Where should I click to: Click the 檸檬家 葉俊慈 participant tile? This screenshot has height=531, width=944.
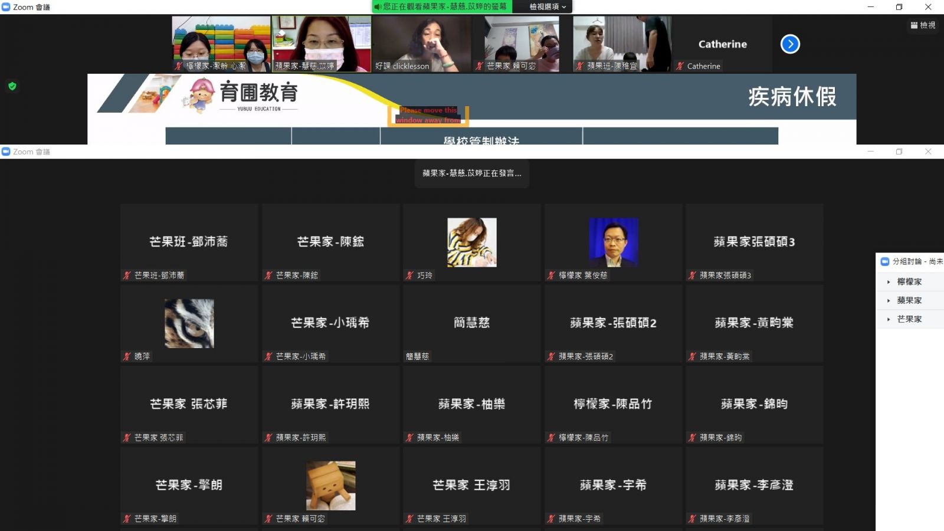coord(614,242)
